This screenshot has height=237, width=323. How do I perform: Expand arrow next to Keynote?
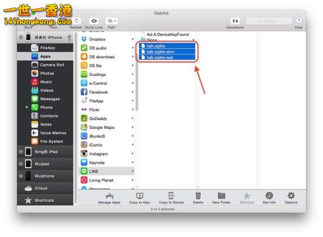pos(133,162)
